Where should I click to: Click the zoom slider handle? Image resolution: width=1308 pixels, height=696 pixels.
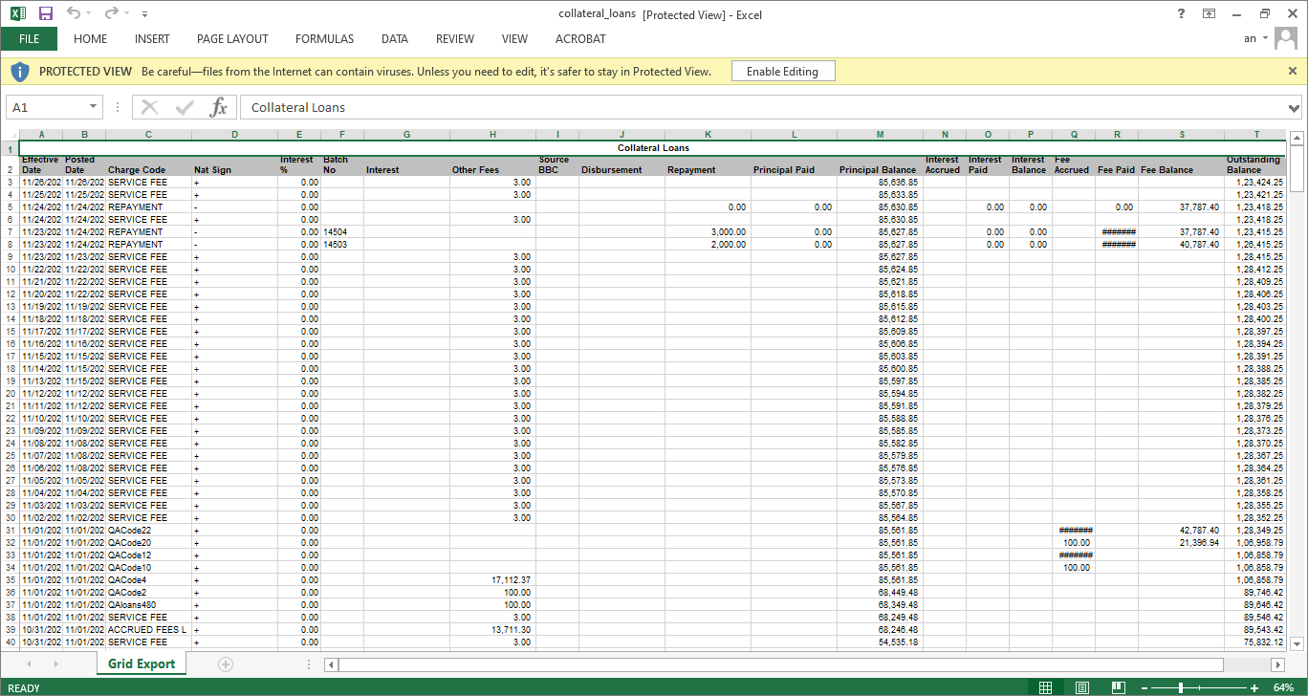(x=1182, y=687)
